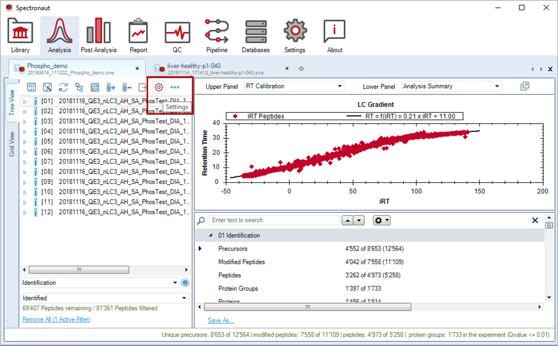The width and height of the screenshot is (558, 346).
Task: Click the tree horizontal scrollbar thumb
Action: point(79,270)
